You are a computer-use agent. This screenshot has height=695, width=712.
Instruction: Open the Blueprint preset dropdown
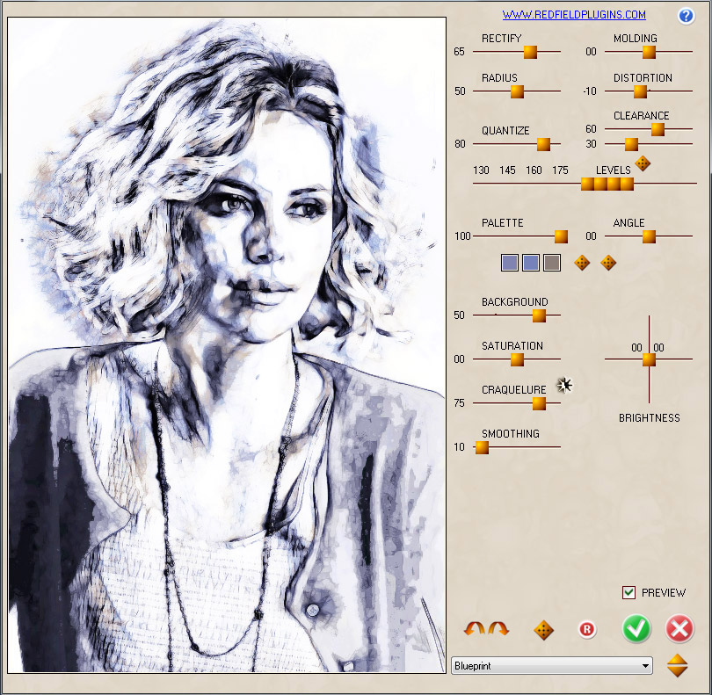pyautogui.click(x=552, y=665)
